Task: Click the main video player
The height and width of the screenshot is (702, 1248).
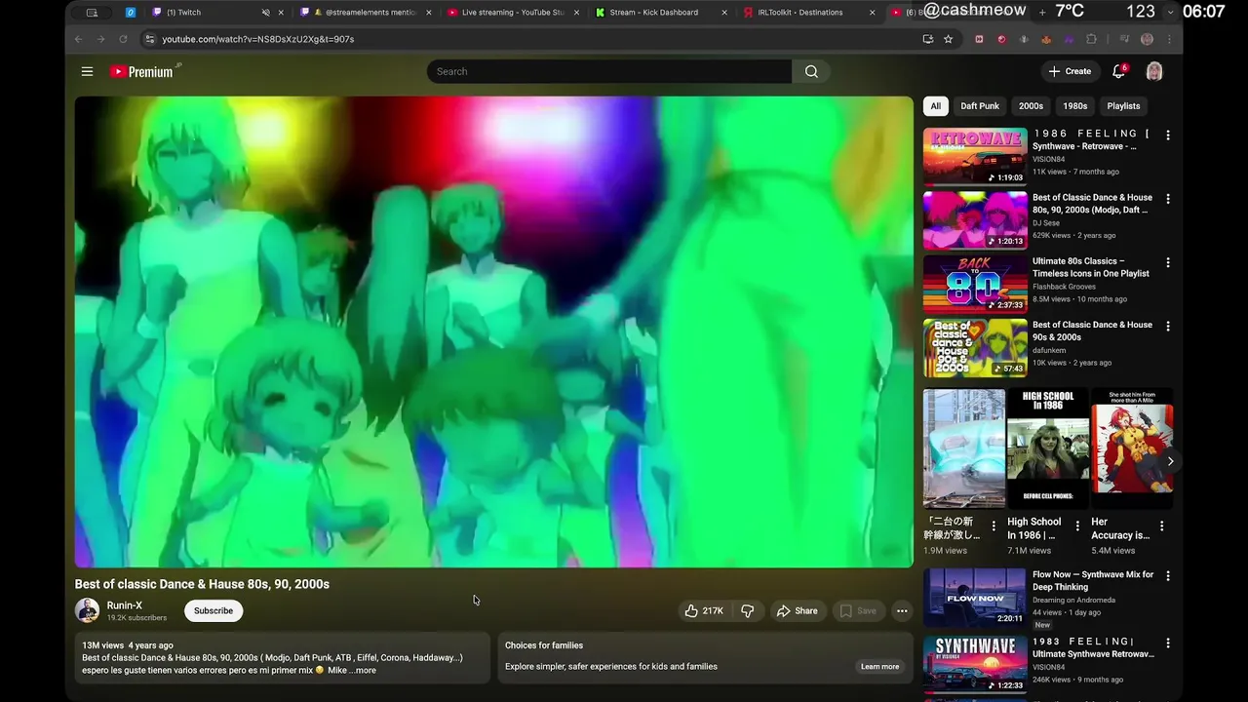Action: click(494, 331)
